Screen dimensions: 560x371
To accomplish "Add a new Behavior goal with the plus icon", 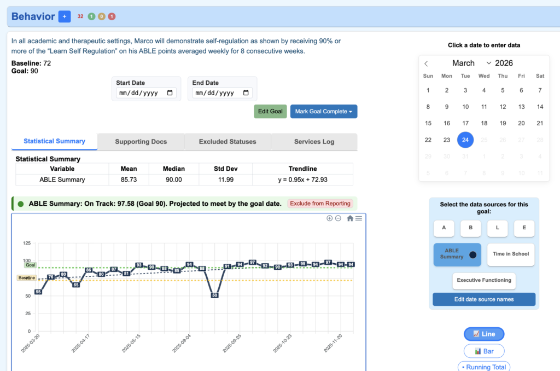I will (64, 16).
